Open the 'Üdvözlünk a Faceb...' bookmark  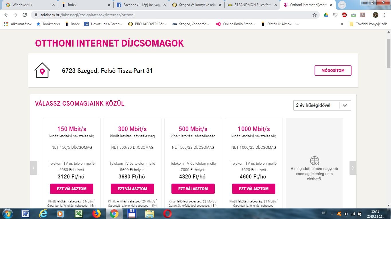[103, 24]
